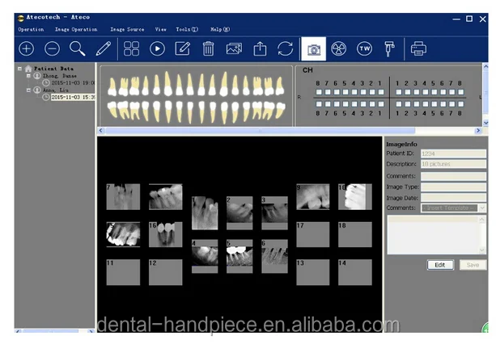Click comments text area scroll down arrow
The image size is (496, 344).
pos(482,250)
